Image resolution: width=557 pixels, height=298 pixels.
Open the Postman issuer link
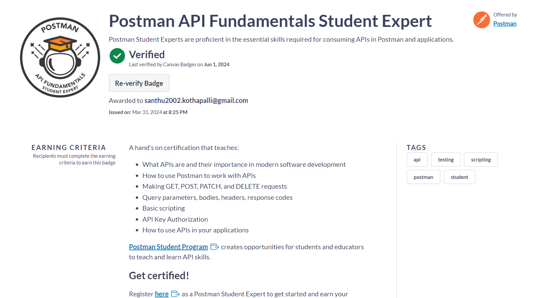[505, 24]
